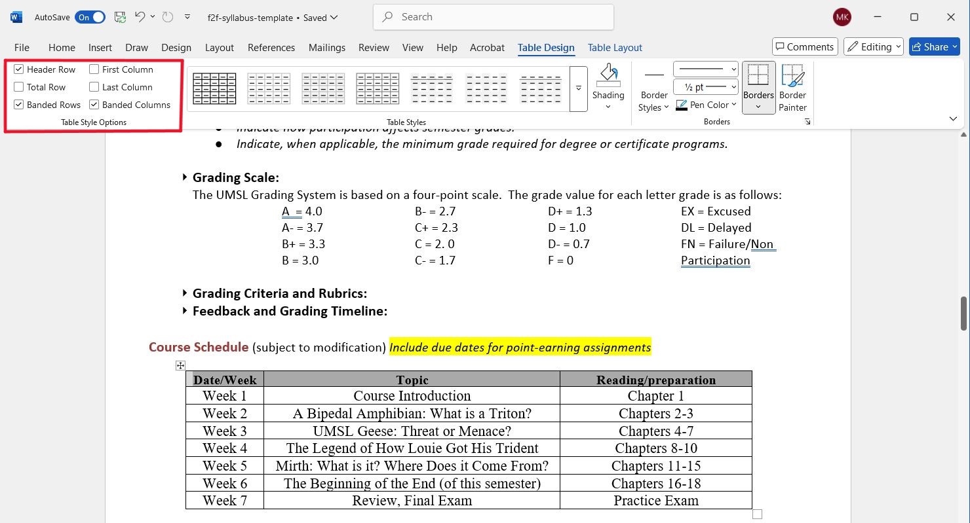
Task: Expand the Table Styles gallery
Action: [579, 88]
